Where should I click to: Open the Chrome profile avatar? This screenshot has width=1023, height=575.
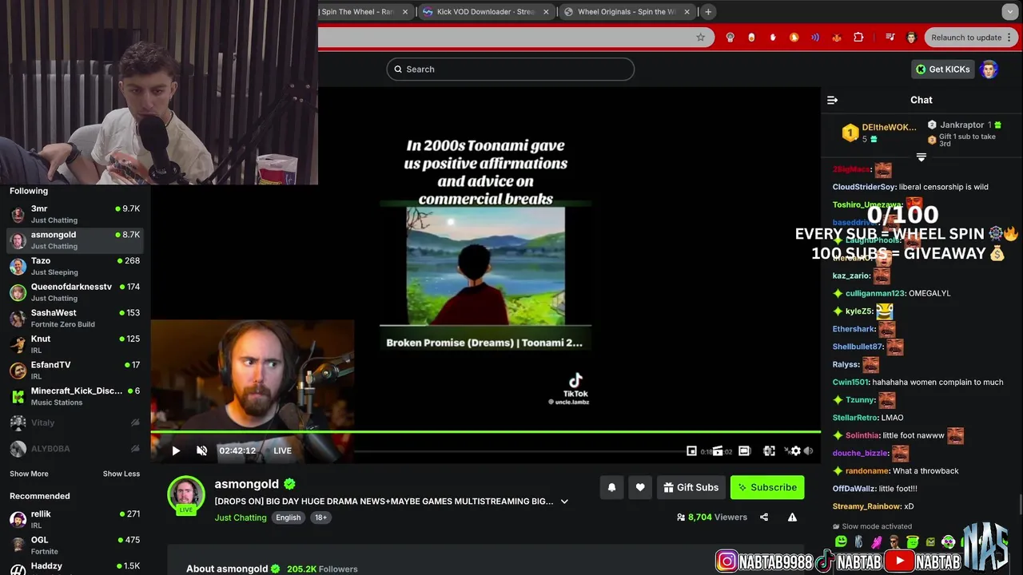[x=911, y=38]
